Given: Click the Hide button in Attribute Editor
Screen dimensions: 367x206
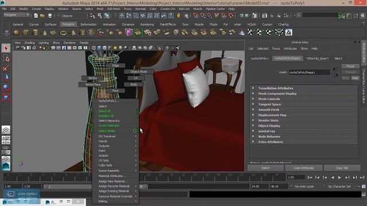Looking at the screenshot, I should click(x=355, y=78).
